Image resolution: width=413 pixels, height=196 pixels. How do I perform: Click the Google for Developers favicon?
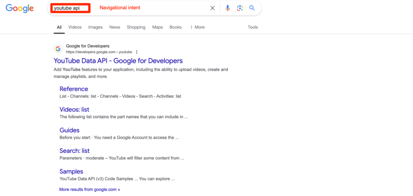point(58,49)
